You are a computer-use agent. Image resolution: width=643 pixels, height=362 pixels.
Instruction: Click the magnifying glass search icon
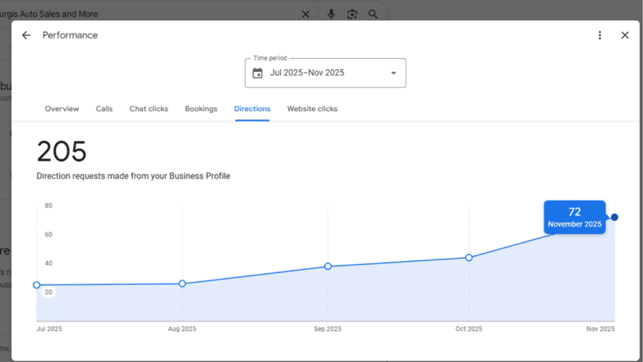coord(373,14)
